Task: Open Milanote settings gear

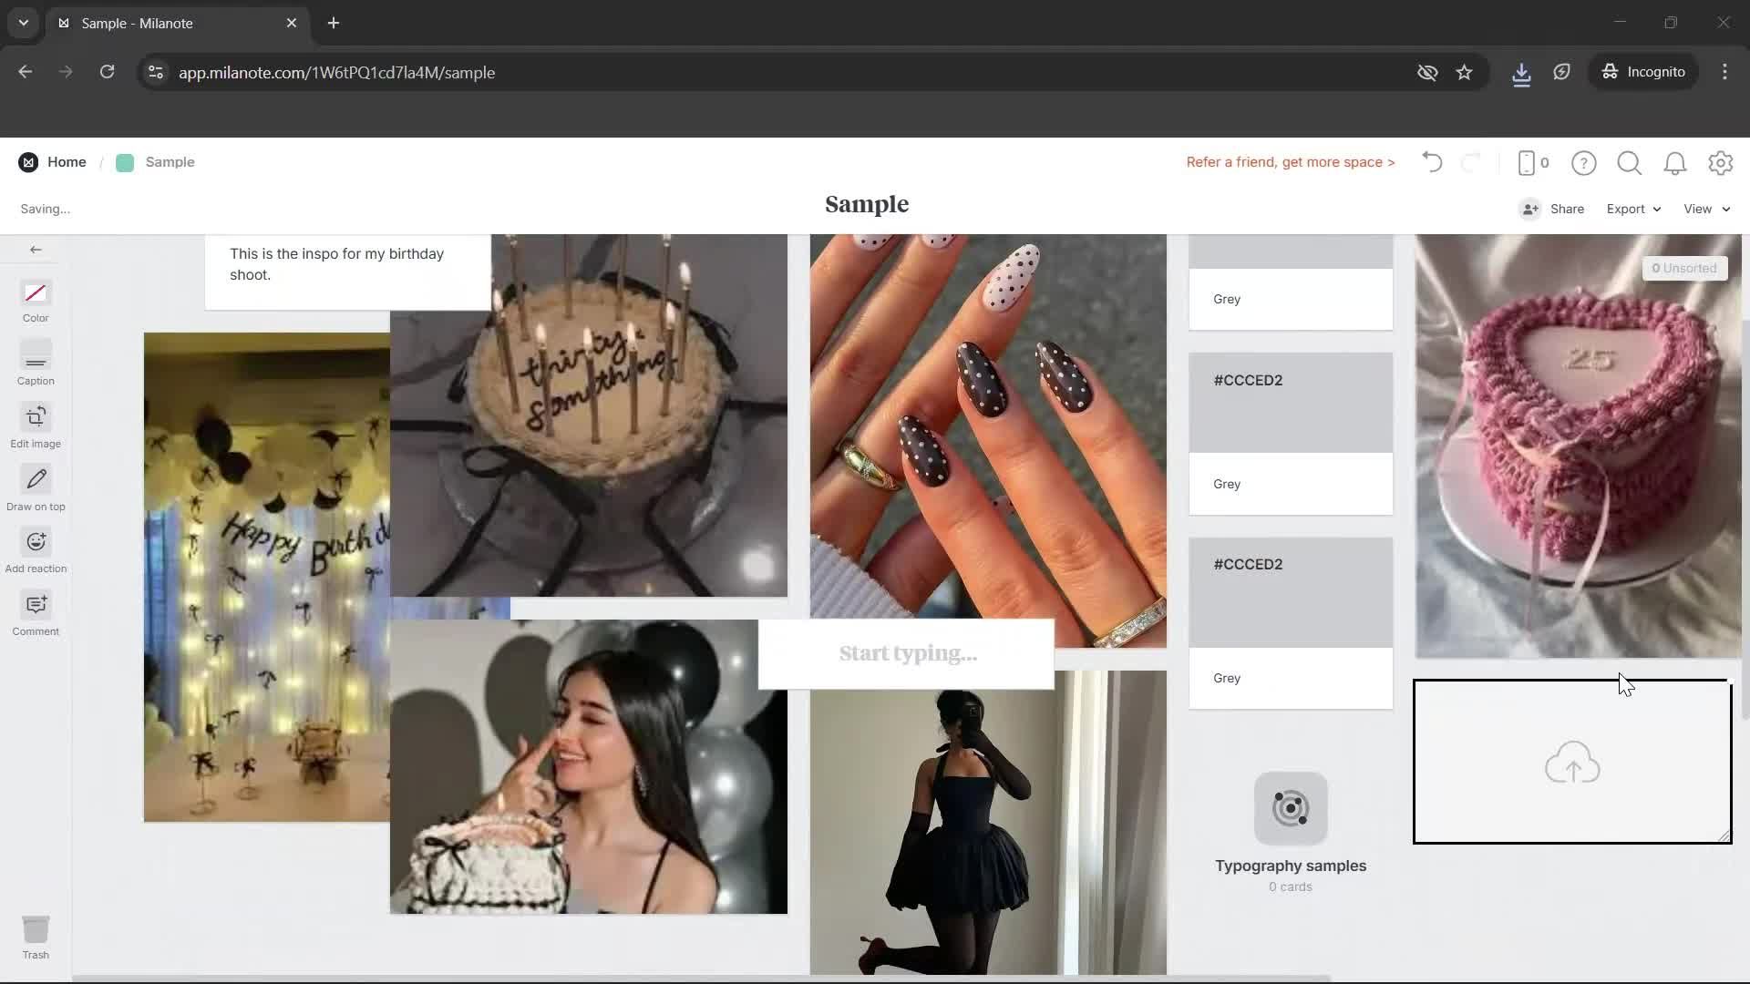Action: (1721, 162)
